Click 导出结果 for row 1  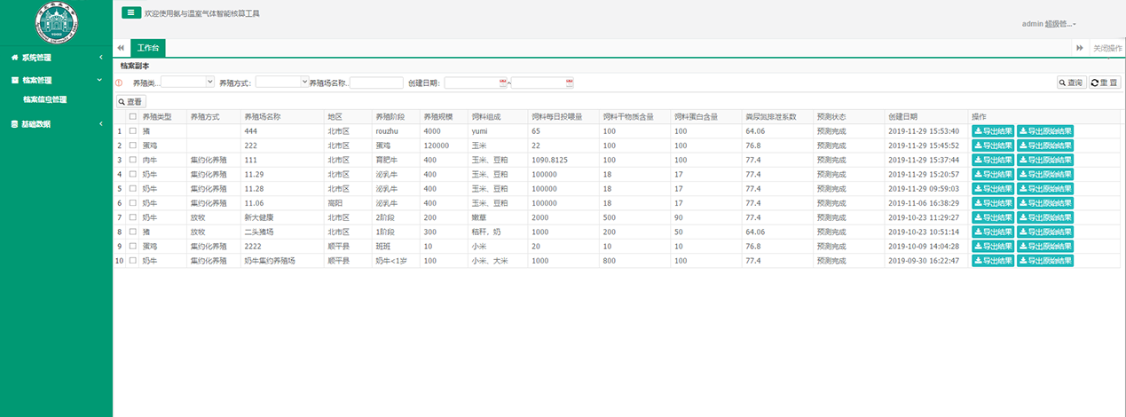click(x=993, y=131)
